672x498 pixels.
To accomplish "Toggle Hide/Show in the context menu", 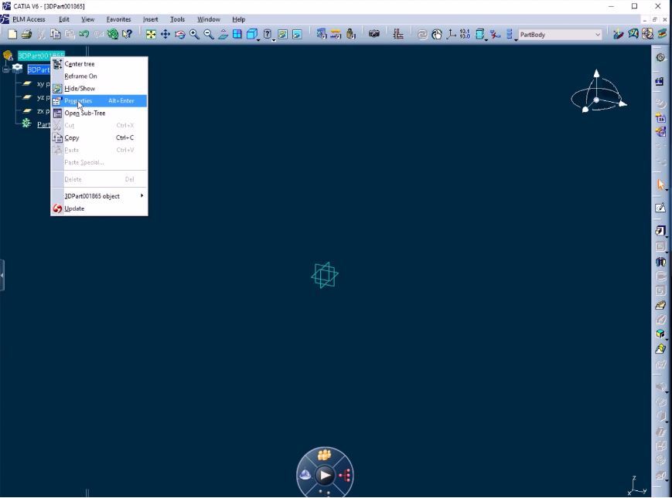I will [80, 89].
